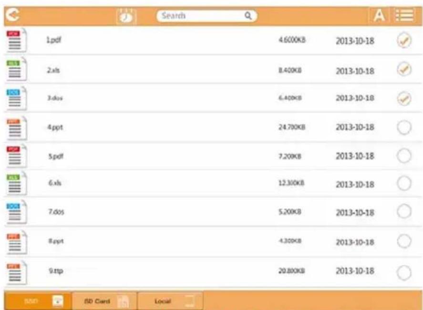Click the file name 9.ttp
Viewport: 423px width, 310px height.
56,271
